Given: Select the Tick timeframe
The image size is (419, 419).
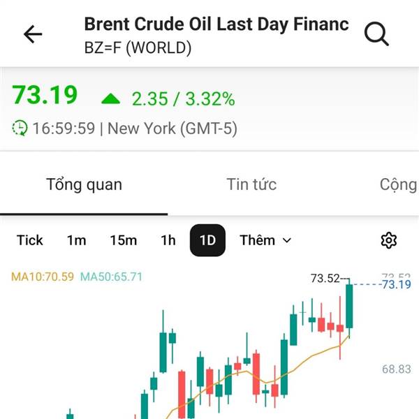Looking at the screenshot, I should (x=30, y=240).
